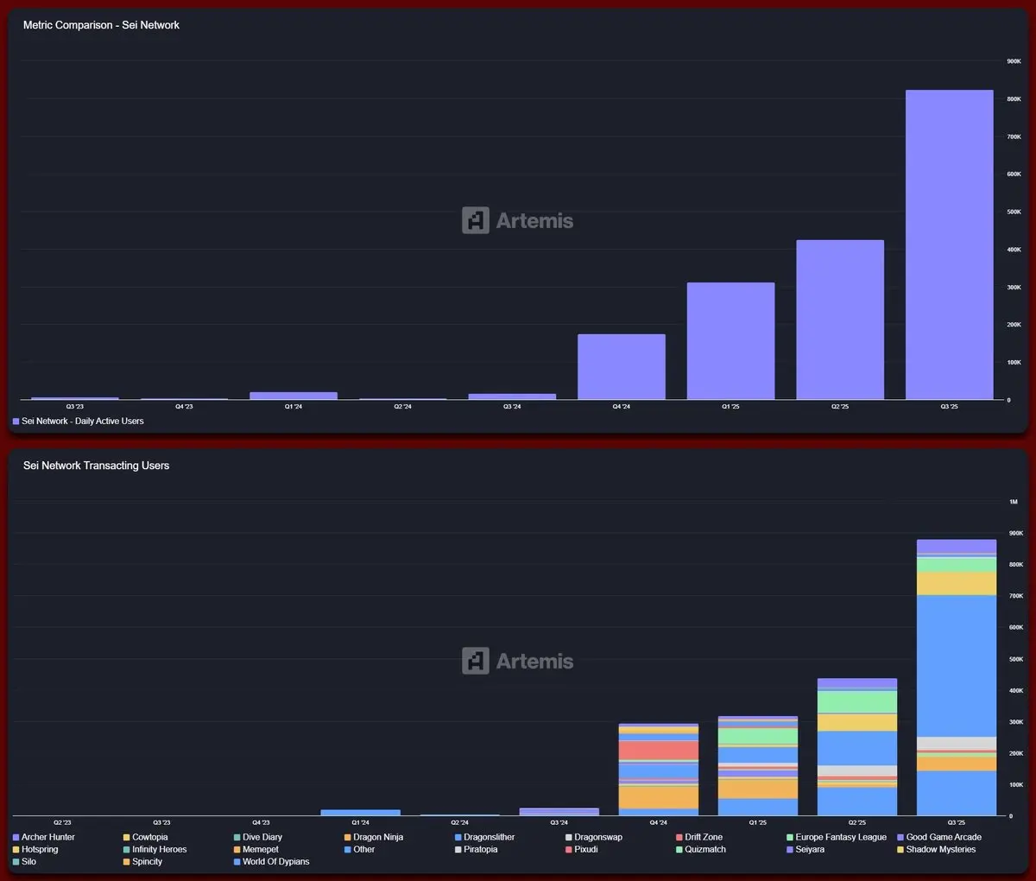Screen dimensions: 1036x881
Task: Select the Q4 '24 bar in top chart
Action: 622,366
